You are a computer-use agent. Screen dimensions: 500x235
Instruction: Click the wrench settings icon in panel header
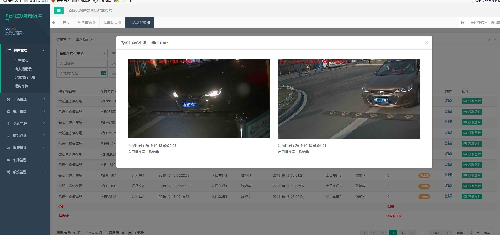point(489,39)
